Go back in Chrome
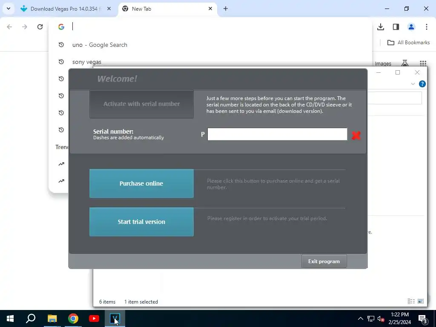The width and height of the screenshot is (436, 327). click(x=9, y=27)
